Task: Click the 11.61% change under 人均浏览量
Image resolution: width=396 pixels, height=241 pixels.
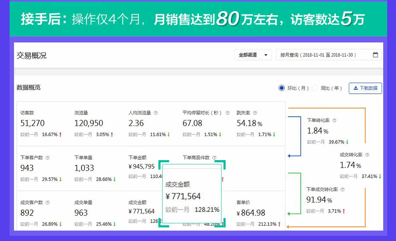Action: [158, 135]
